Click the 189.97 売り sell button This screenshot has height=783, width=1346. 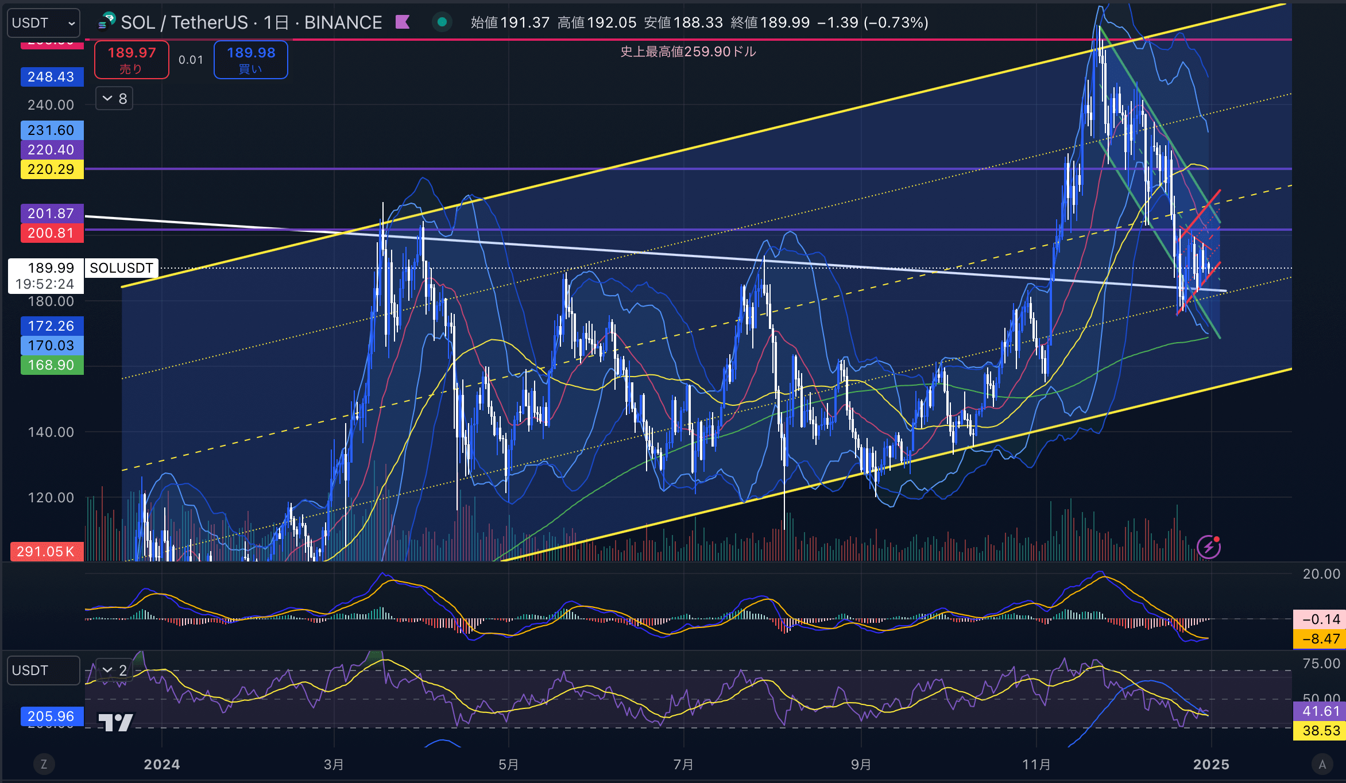click(x=131, y=60)
